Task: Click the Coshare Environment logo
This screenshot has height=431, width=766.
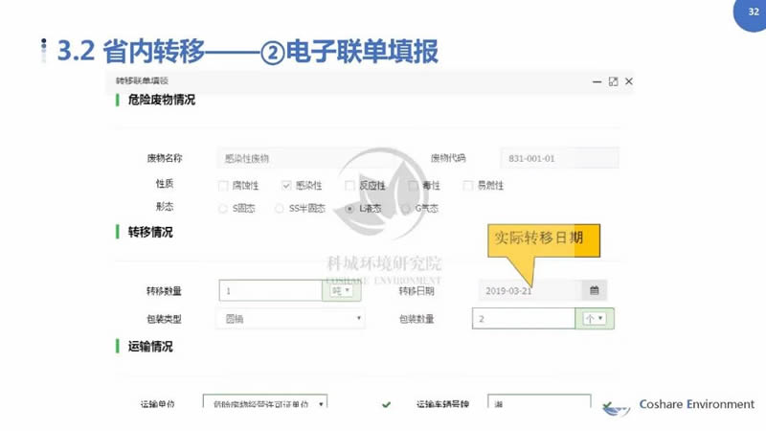Action: (616, 406)
